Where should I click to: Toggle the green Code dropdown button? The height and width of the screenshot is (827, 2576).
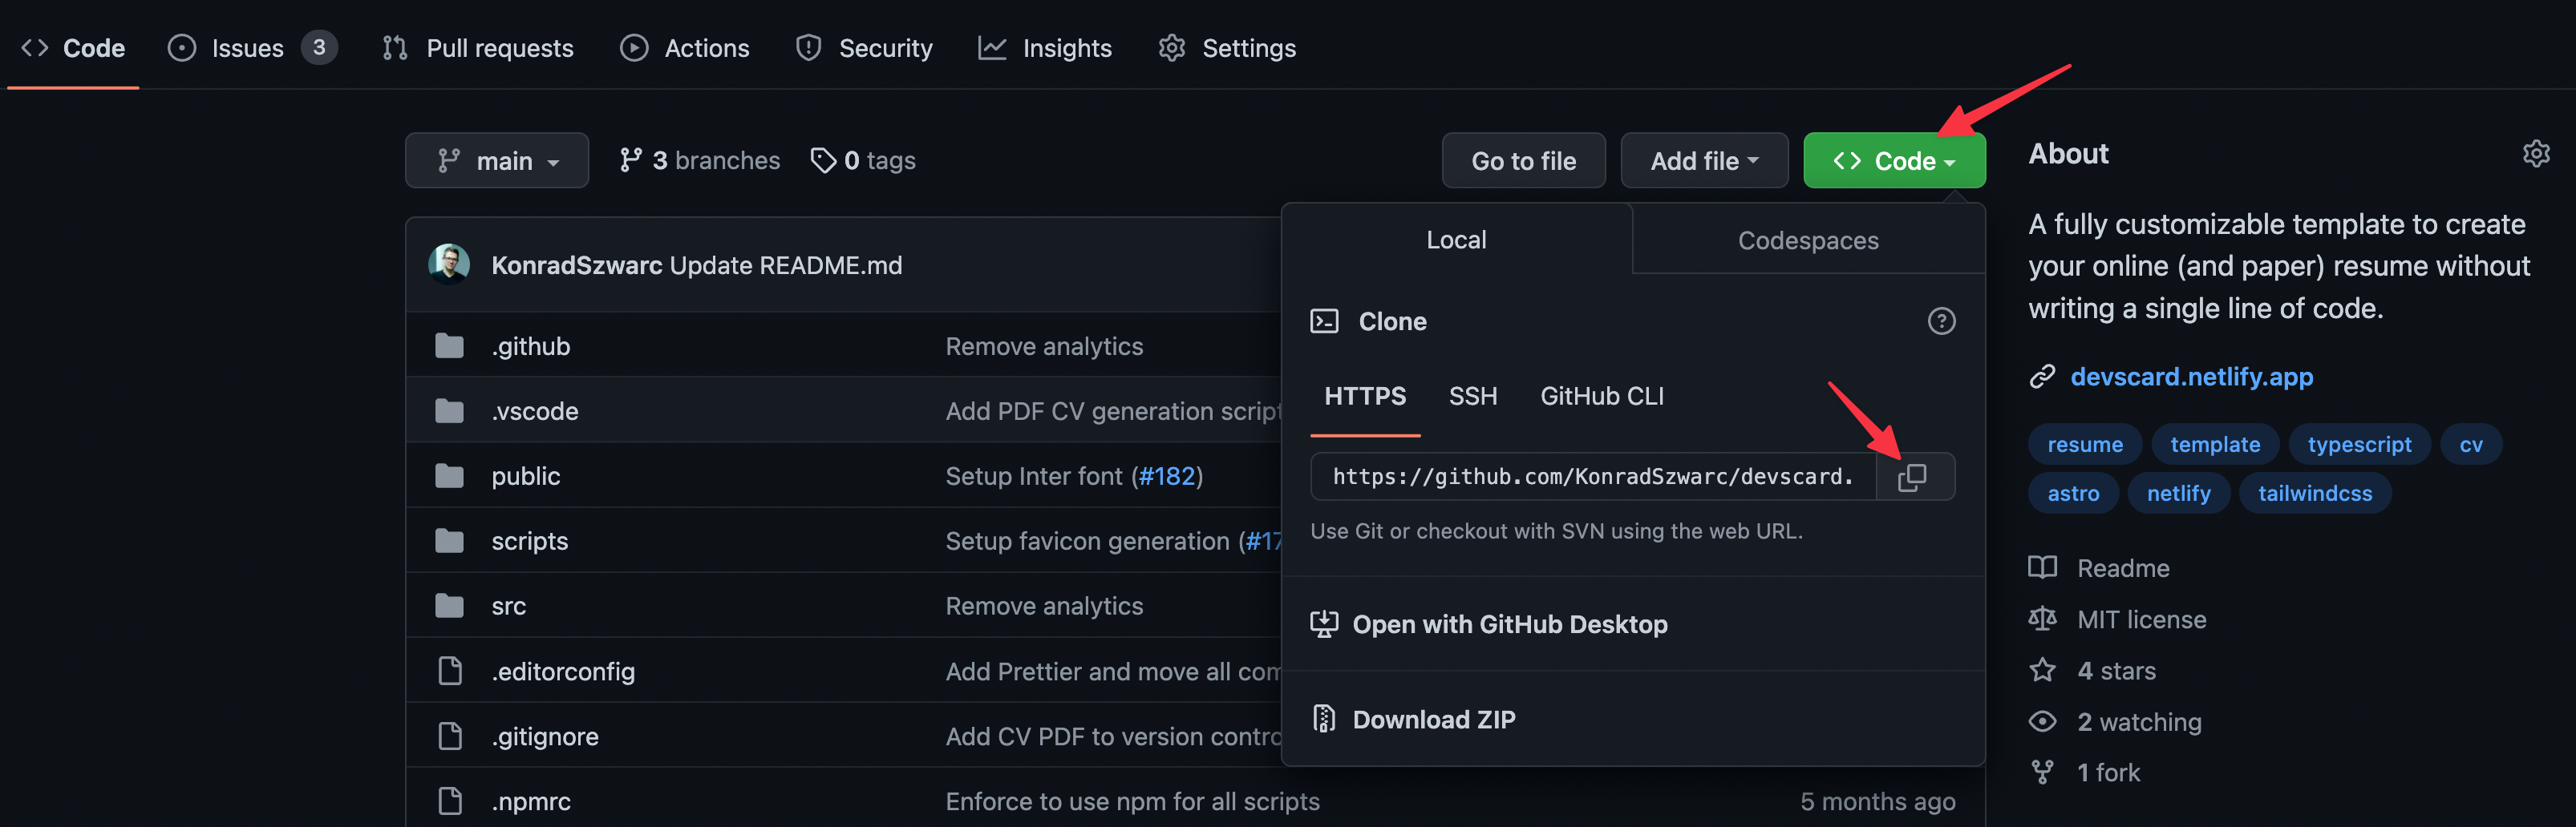pos(1893,161)
